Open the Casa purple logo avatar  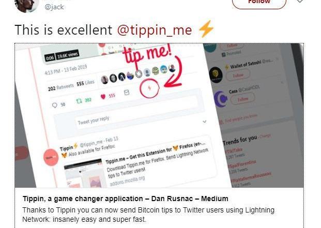(221, 99)
